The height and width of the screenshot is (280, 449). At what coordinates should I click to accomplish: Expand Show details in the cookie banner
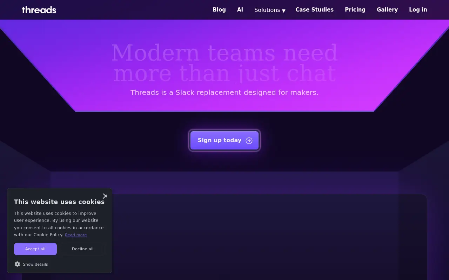(35, 264)
